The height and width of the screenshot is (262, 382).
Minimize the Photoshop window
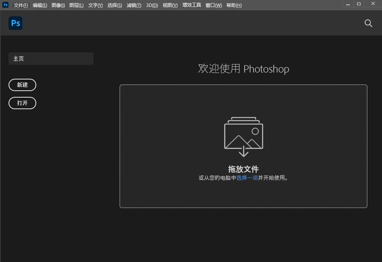348,4
